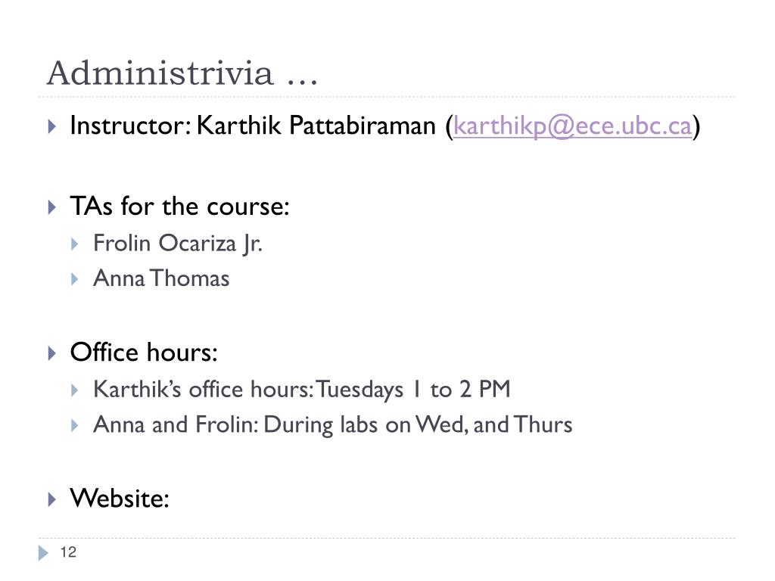Image resolution: width=775 pixels, height=581 pixels.
Task: Click the During labs on Wed, and Thurs text
Action: 418,425
